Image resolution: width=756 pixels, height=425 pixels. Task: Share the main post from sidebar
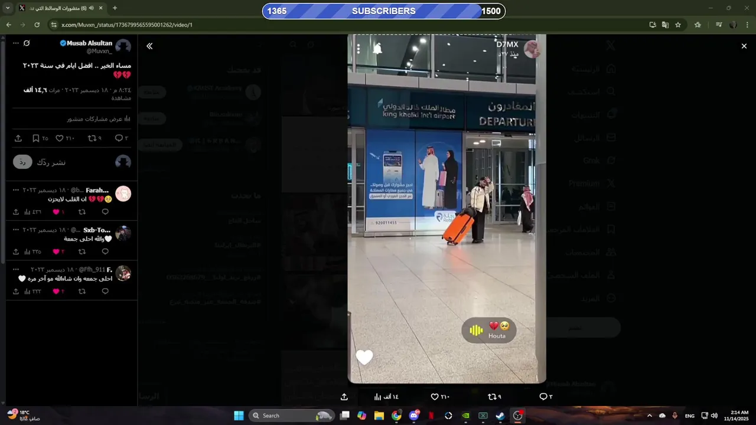coord(18,138)
